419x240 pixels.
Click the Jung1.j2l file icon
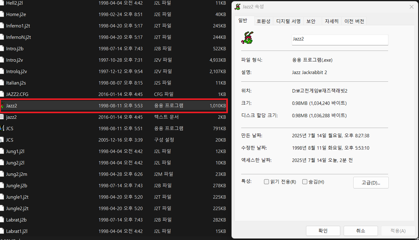tap(2, 151)
